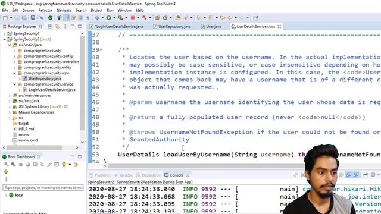
Task: Expand the SpringSecurity1 project node
Action: point(4,34)
